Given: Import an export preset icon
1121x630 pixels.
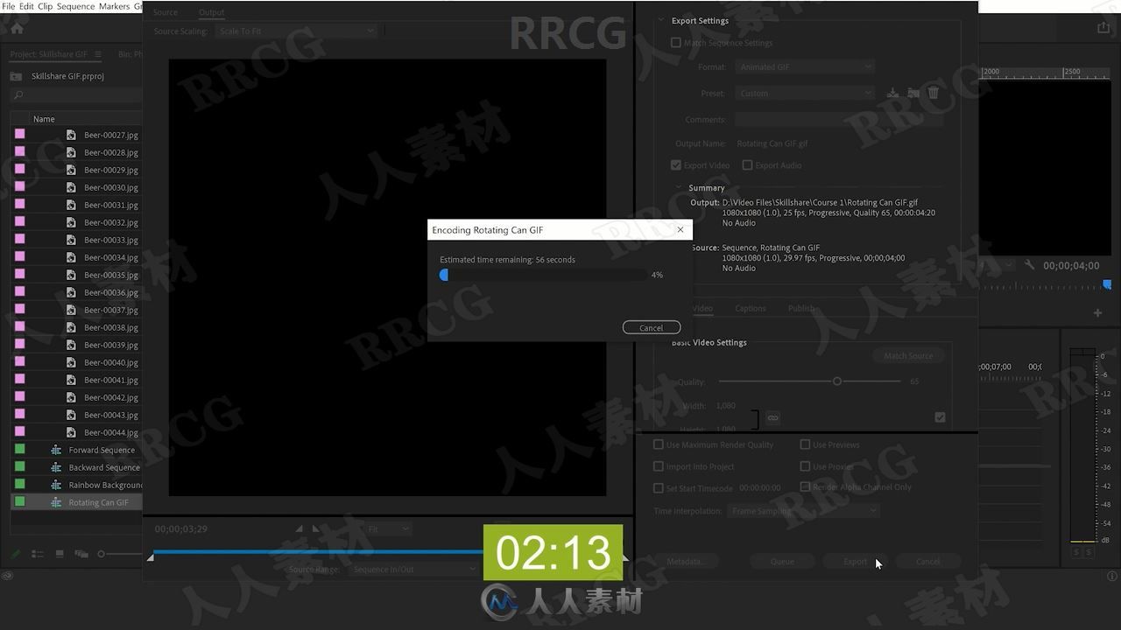Looking at the screenshot, I should (x=913, y=93).
